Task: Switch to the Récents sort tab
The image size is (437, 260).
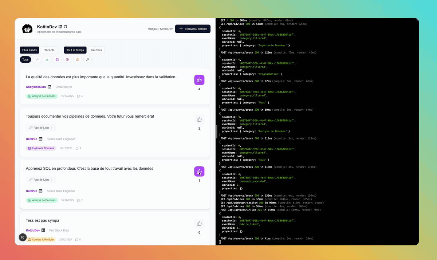Action: 49,50
